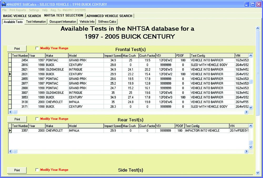This screenshot has width=263, height=178.
Task: Switch to the BASIC VEHICLE SEARCH tab
Action: (22, 16)
